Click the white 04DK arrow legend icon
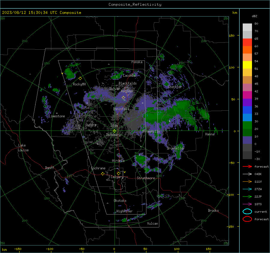Viewport: 270px width, 253px height. pos(247,174)
